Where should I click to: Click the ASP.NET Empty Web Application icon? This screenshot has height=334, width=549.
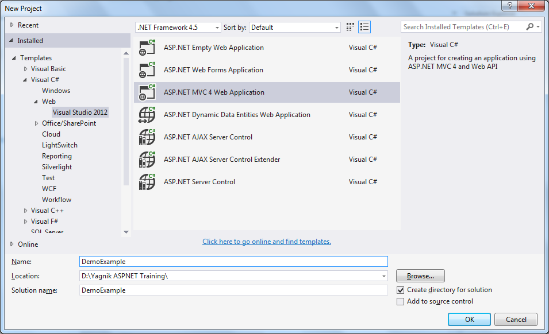point(147,48)
